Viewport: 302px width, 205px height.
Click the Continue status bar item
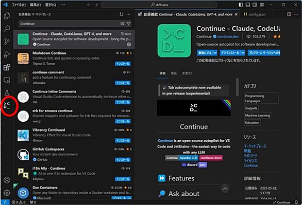coord(281,202)
